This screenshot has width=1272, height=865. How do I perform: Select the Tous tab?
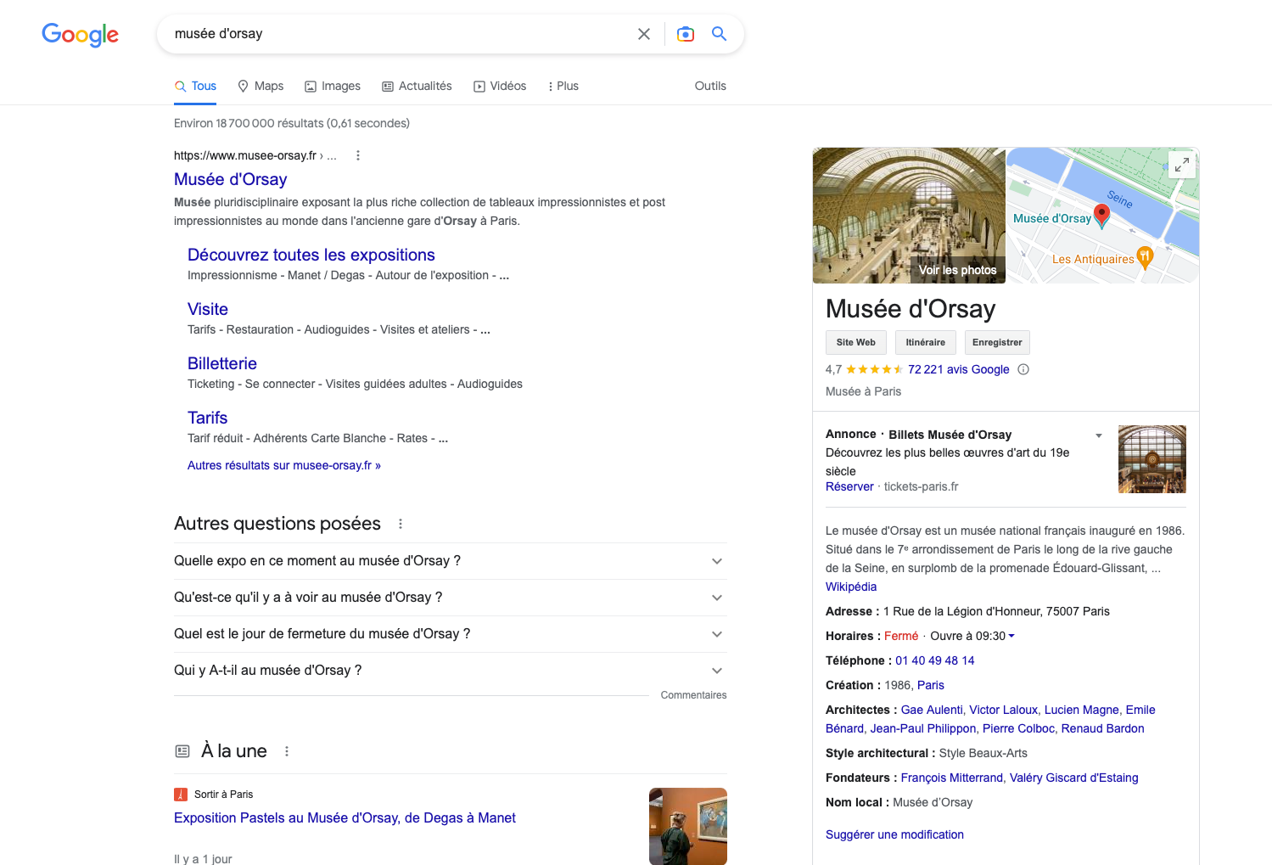pyautogui.click(x=195, y=86)
